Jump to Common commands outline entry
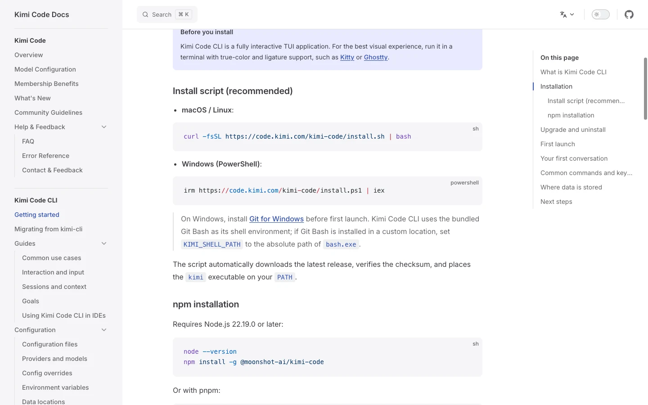The height and width of the screenshot is (405, 648). point(586,173)
